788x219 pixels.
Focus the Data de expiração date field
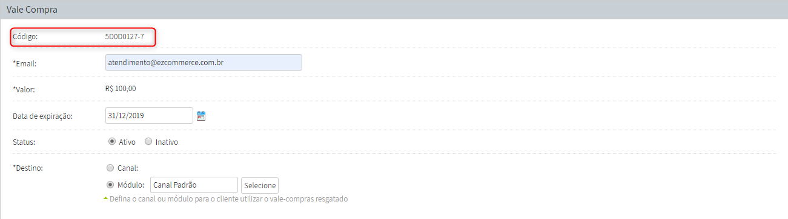[149, 115]
